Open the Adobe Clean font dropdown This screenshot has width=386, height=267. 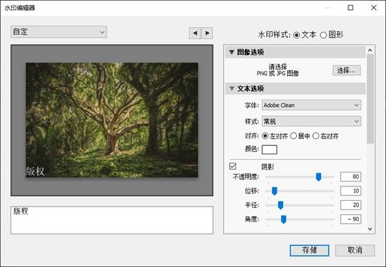point(311,105)
